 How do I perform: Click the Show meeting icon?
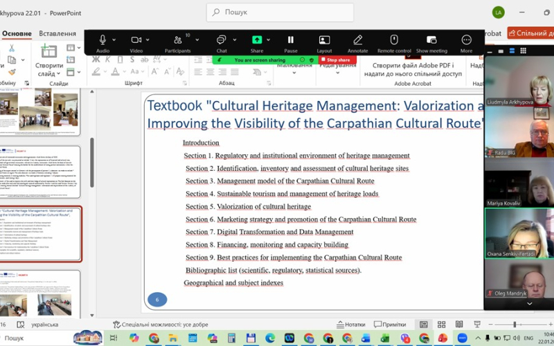(431, 40)
